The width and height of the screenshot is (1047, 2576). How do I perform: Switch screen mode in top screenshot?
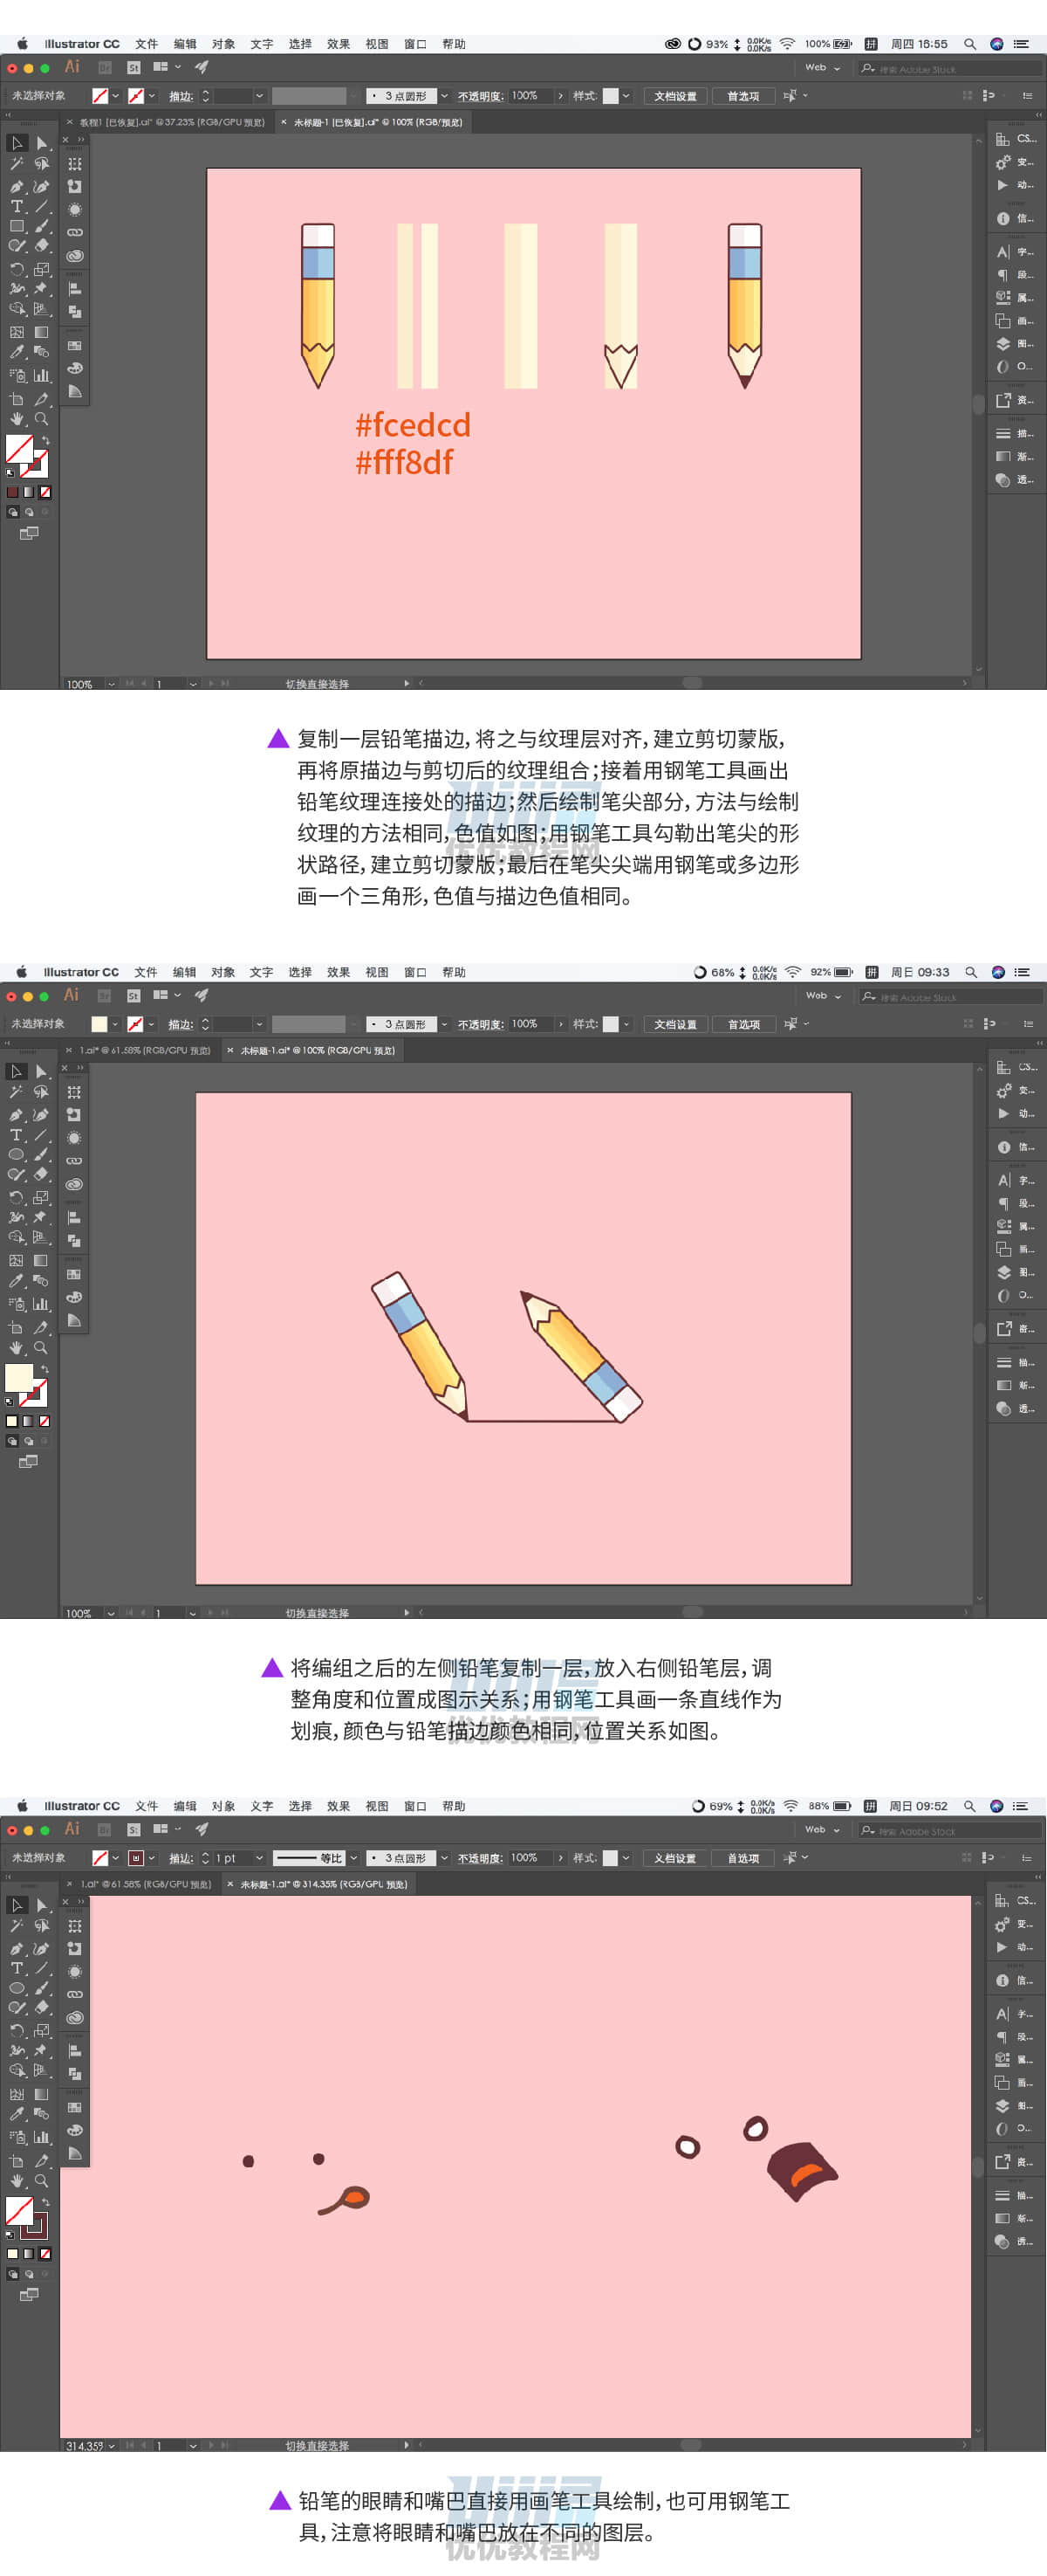[29, 533]
